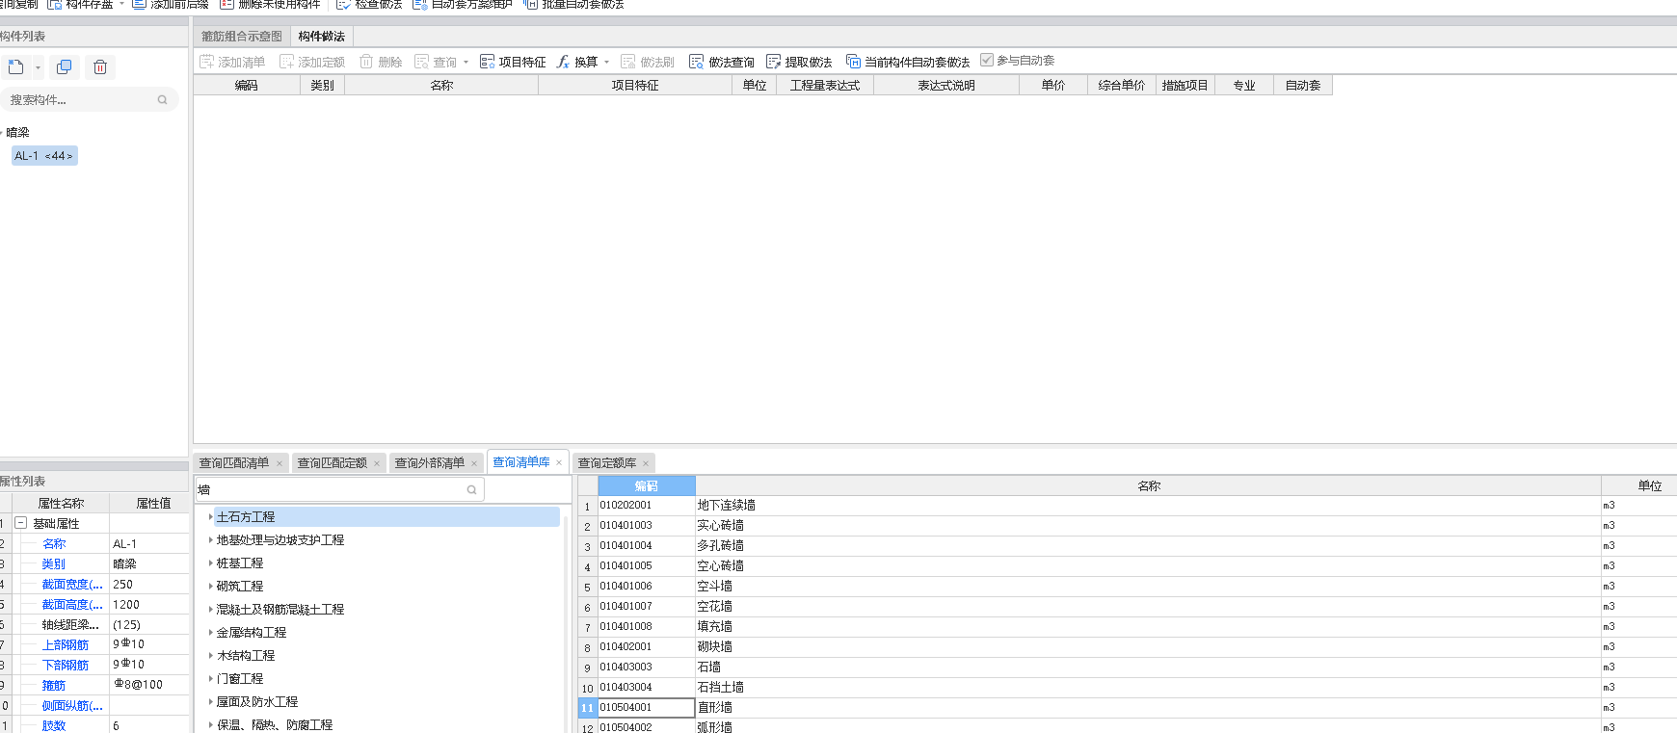Viewport: 1677px width, 733px height.
Task: Click the 名称 property link
Action: (x=54, y=544)
